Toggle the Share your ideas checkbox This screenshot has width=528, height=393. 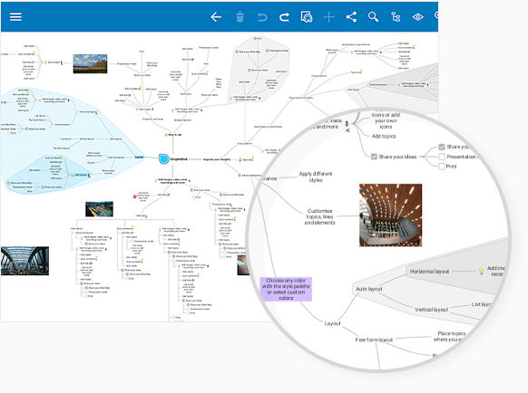tap(374, 157)
